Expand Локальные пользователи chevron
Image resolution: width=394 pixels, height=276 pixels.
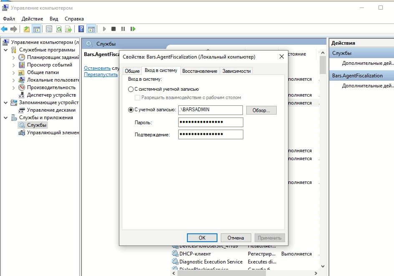14,80
